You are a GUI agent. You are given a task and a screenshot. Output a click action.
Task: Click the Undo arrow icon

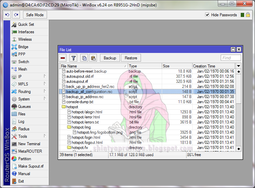(7, 15)
